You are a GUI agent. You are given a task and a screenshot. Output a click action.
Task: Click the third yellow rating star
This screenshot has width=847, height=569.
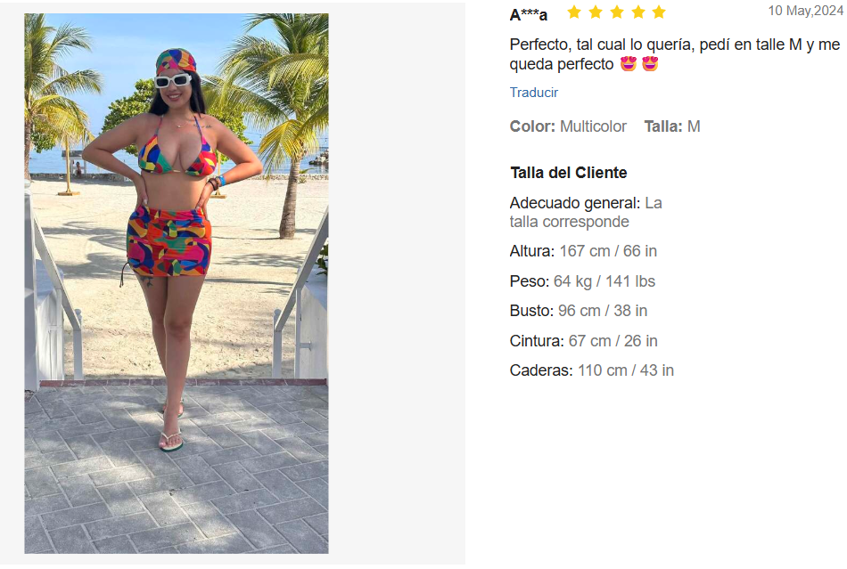[x=617, y=12]
